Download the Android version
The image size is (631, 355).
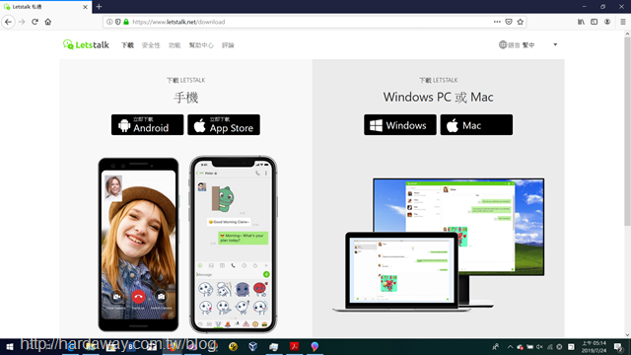pos(147,125)
